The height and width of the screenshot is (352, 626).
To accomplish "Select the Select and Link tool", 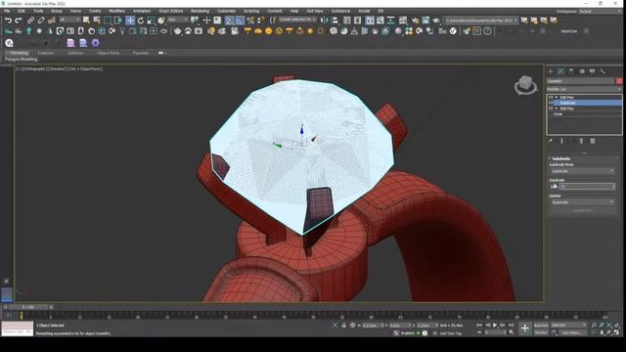I will [30, 20].
